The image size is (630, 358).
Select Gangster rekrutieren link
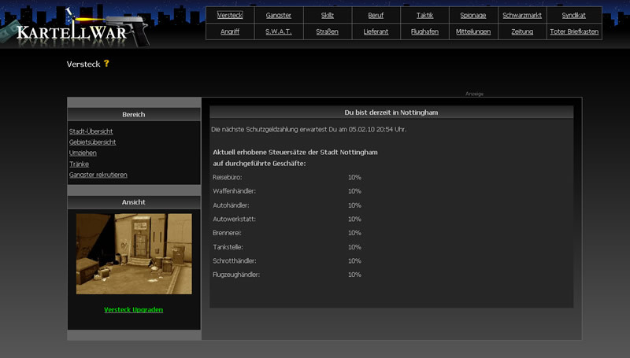pos(98,175)
